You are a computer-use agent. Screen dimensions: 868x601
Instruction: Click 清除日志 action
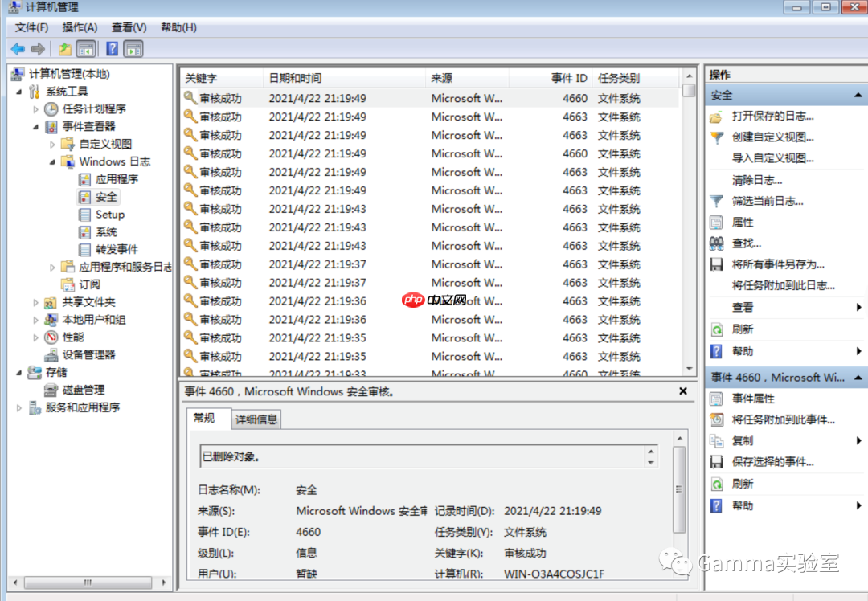757,181
